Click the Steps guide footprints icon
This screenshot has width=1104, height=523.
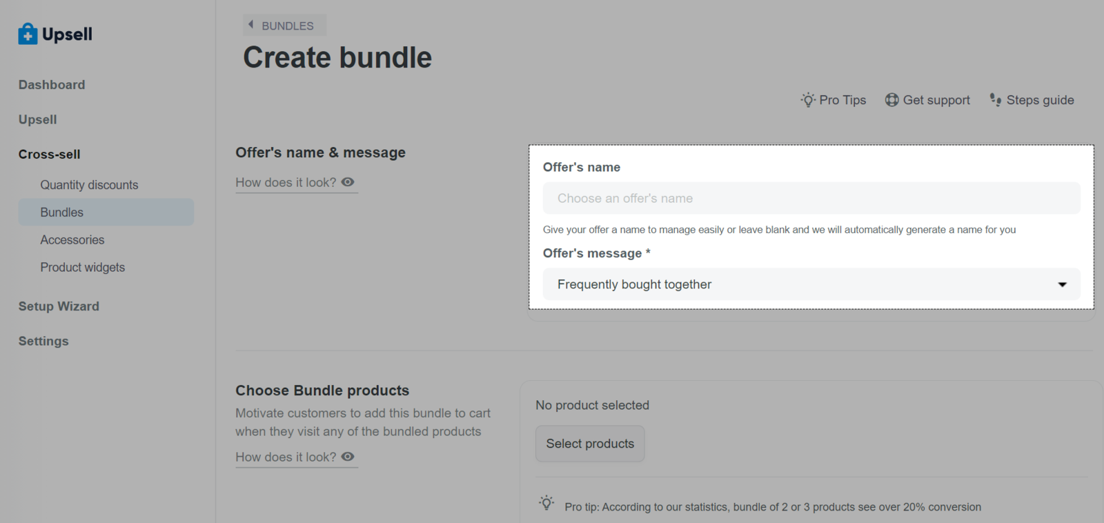996,100
